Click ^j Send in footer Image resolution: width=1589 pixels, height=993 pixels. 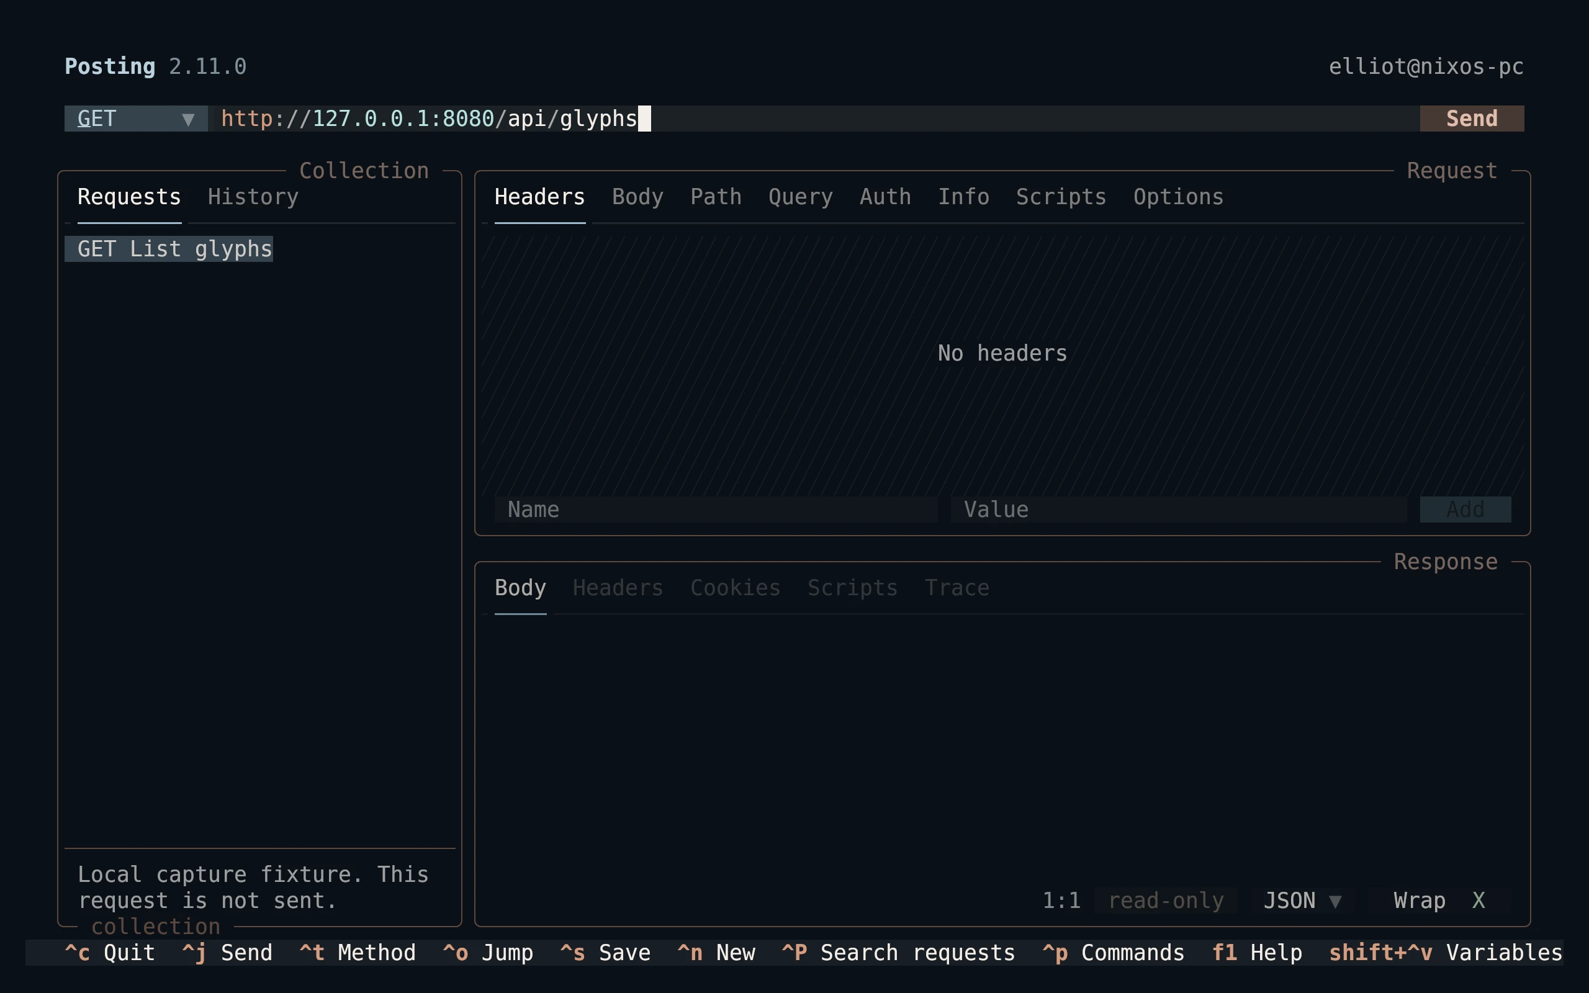click(x=227, y=952)
